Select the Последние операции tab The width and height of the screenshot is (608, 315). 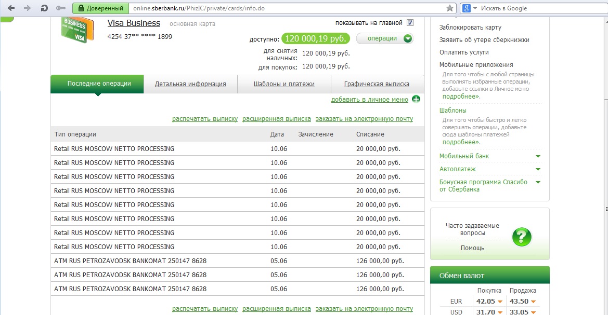[x=97, y=84]
